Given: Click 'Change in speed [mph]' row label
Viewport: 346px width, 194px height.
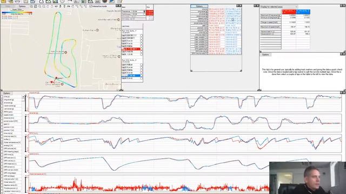Looking at the screenshot, I should pyautogui.click(x=270, y=22).
